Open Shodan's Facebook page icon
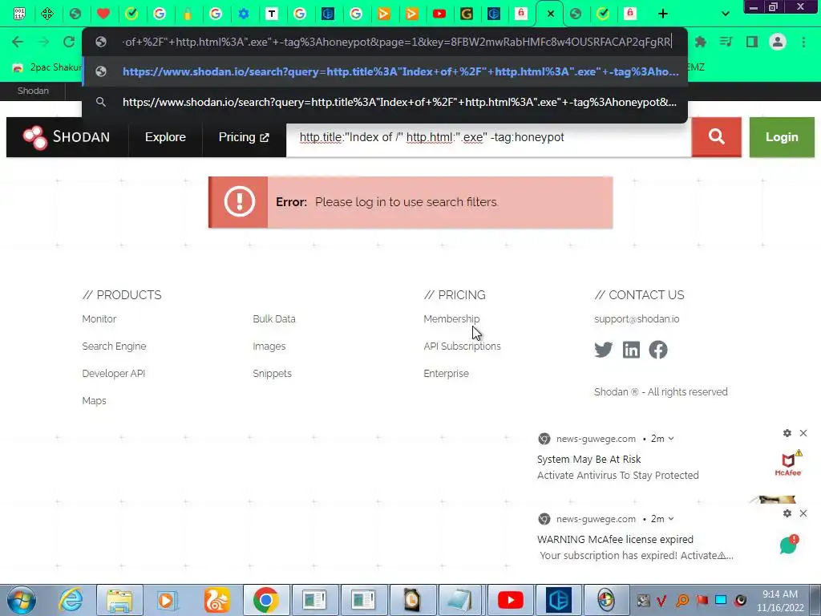This screenshot has height=616, width=821. tap(658, 350)
